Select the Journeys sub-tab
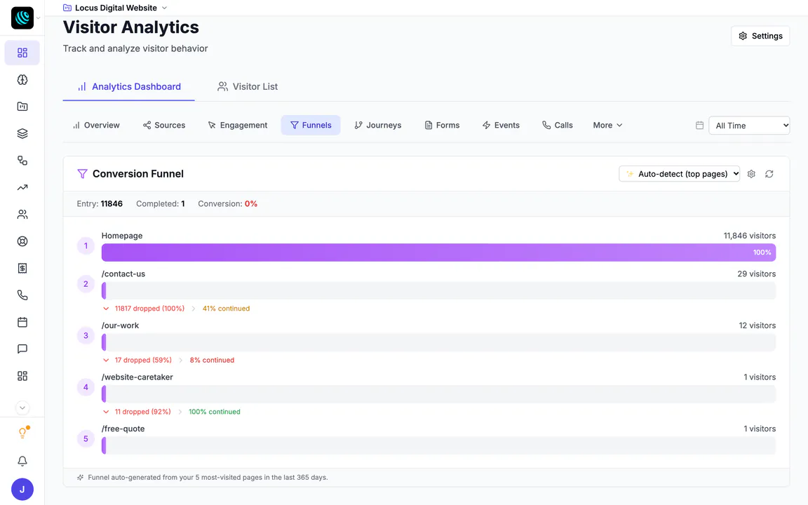This screenshot has width=808, height=505. point(378,126)
